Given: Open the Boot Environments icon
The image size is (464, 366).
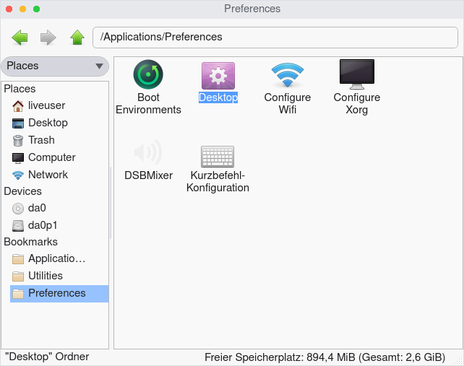Looking at the screenshot, I should click(x=148, y=74).
